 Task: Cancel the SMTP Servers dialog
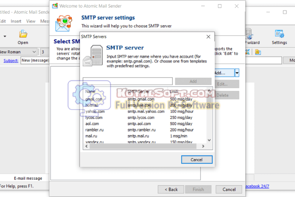(197, 160)
